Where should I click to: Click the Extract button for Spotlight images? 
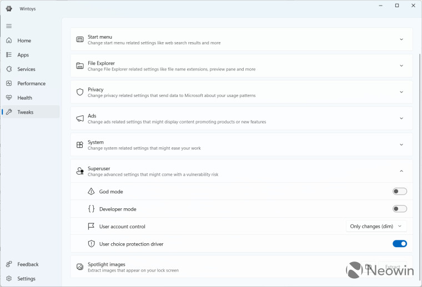(393, 267)
